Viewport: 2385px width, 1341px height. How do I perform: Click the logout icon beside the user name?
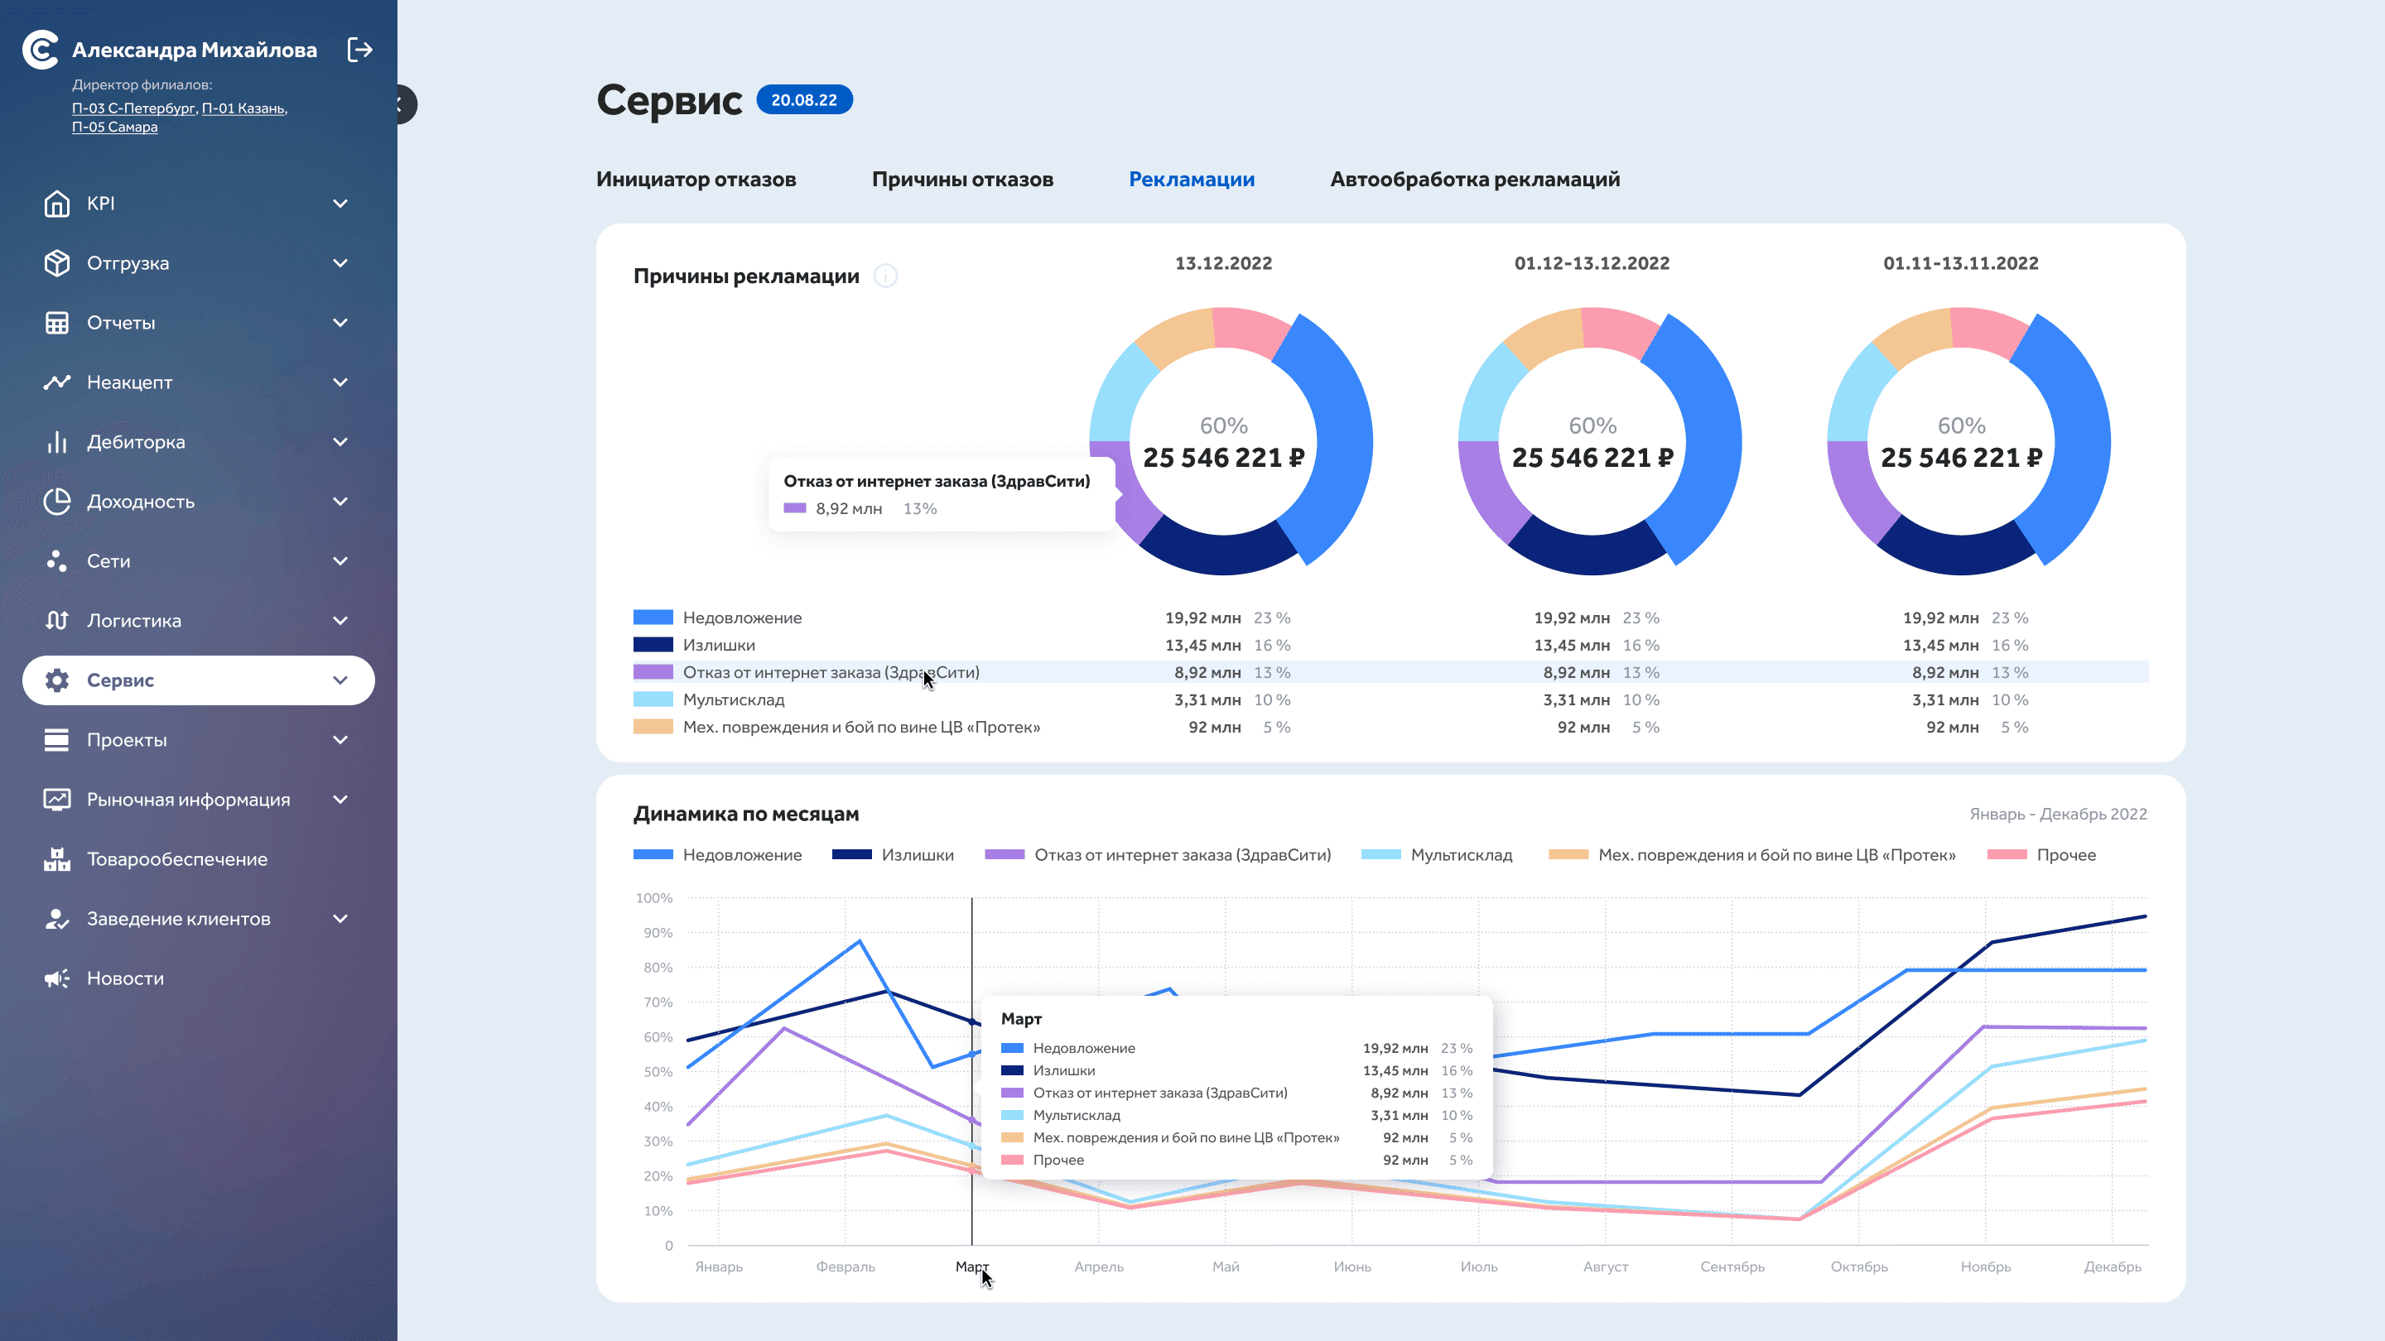tap(359, 49)
